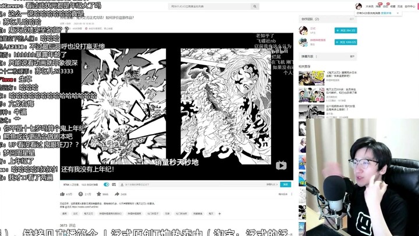Like the video with thumbs-up icon
This screenshot has height=236, width=419.
[x=62, y=194]
